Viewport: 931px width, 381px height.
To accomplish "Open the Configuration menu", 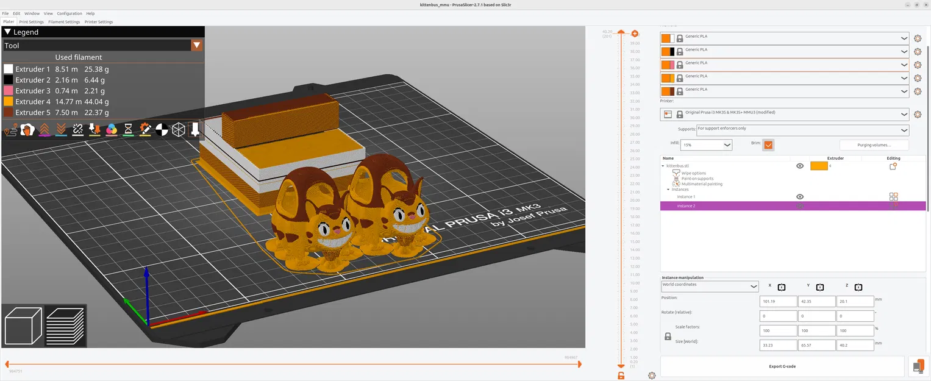I will tap(69, 13).
